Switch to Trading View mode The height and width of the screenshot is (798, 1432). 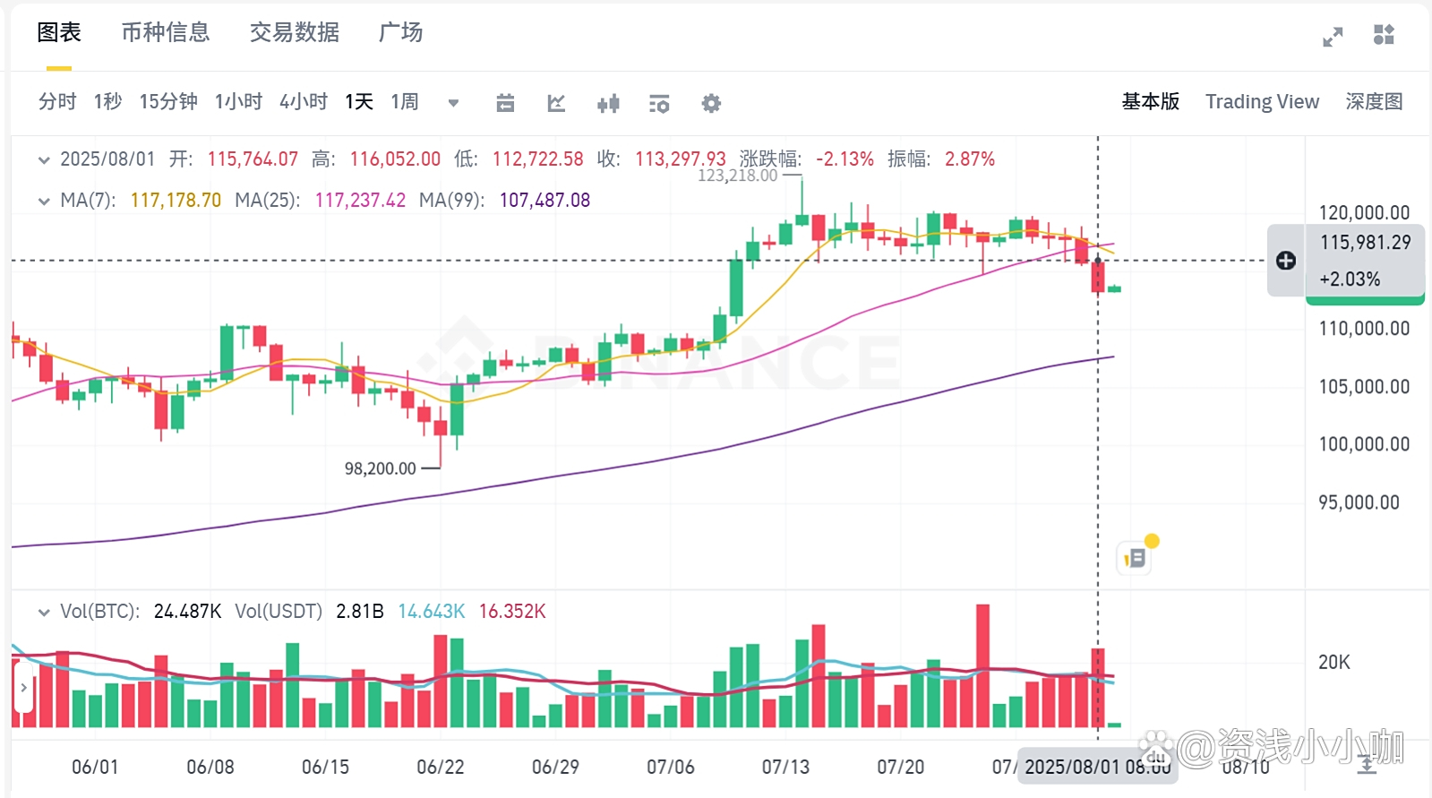pyautogui.click(x=1262, y=102)
